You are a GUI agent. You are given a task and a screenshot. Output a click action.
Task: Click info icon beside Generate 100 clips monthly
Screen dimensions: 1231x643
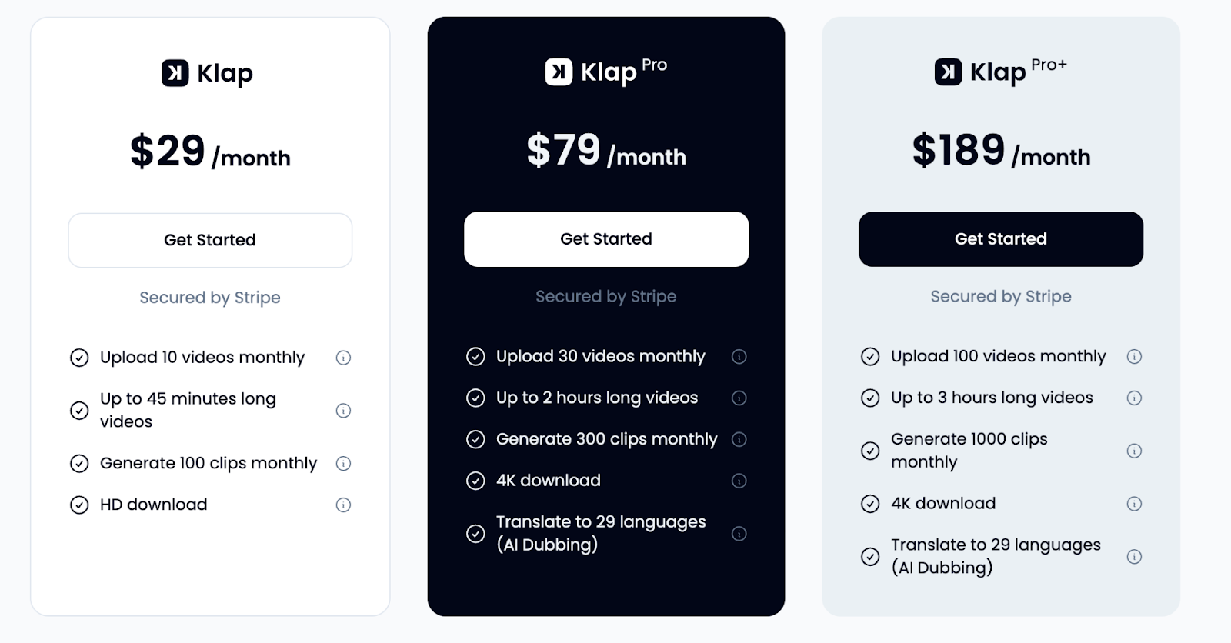pyautogui.click(x=343, y=464)
